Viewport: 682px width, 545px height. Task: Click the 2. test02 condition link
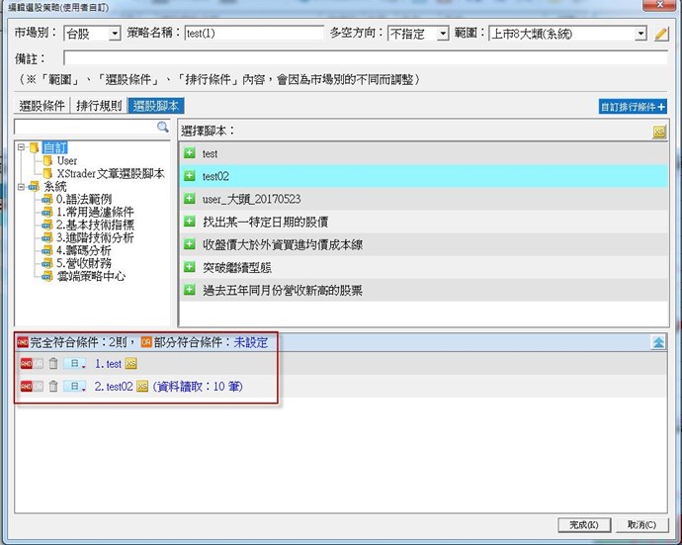(x=114, y=386)
